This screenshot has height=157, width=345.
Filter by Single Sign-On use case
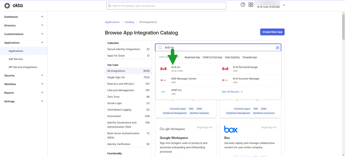128,77
